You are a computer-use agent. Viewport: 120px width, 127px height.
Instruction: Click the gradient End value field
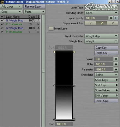(64, 124)
